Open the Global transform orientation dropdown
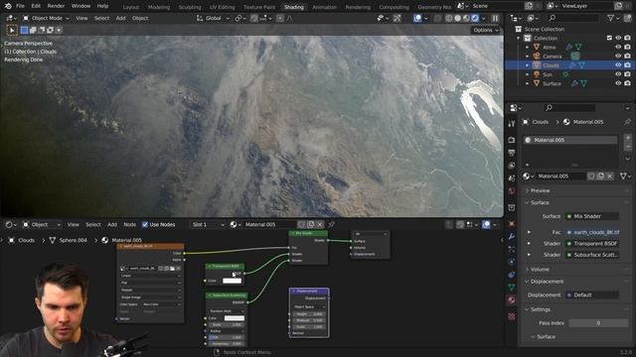 (x=213, y=18)
